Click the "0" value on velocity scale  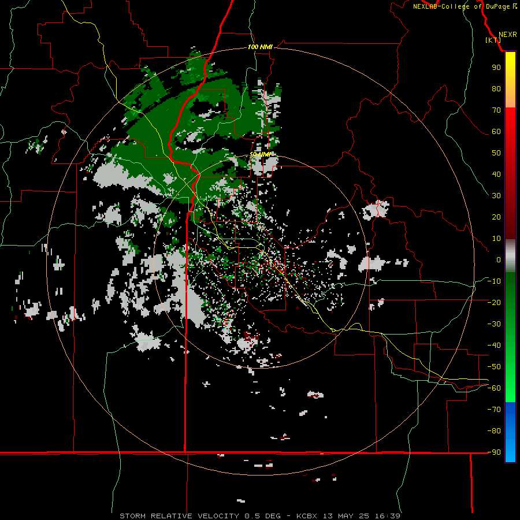(x=499, y=259)
